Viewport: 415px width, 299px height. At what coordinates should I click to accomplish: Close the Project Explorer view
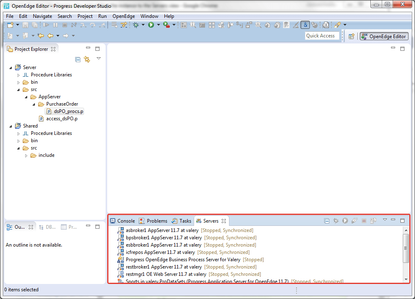click(x=53, y=49)
